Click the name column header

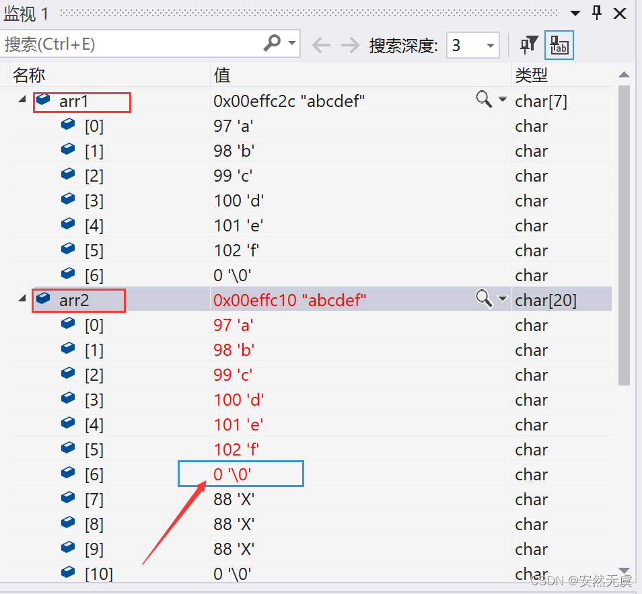coord(29,75)
